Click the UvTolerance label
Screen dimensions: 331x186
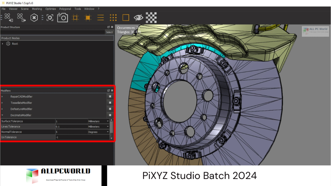[9, 137]
